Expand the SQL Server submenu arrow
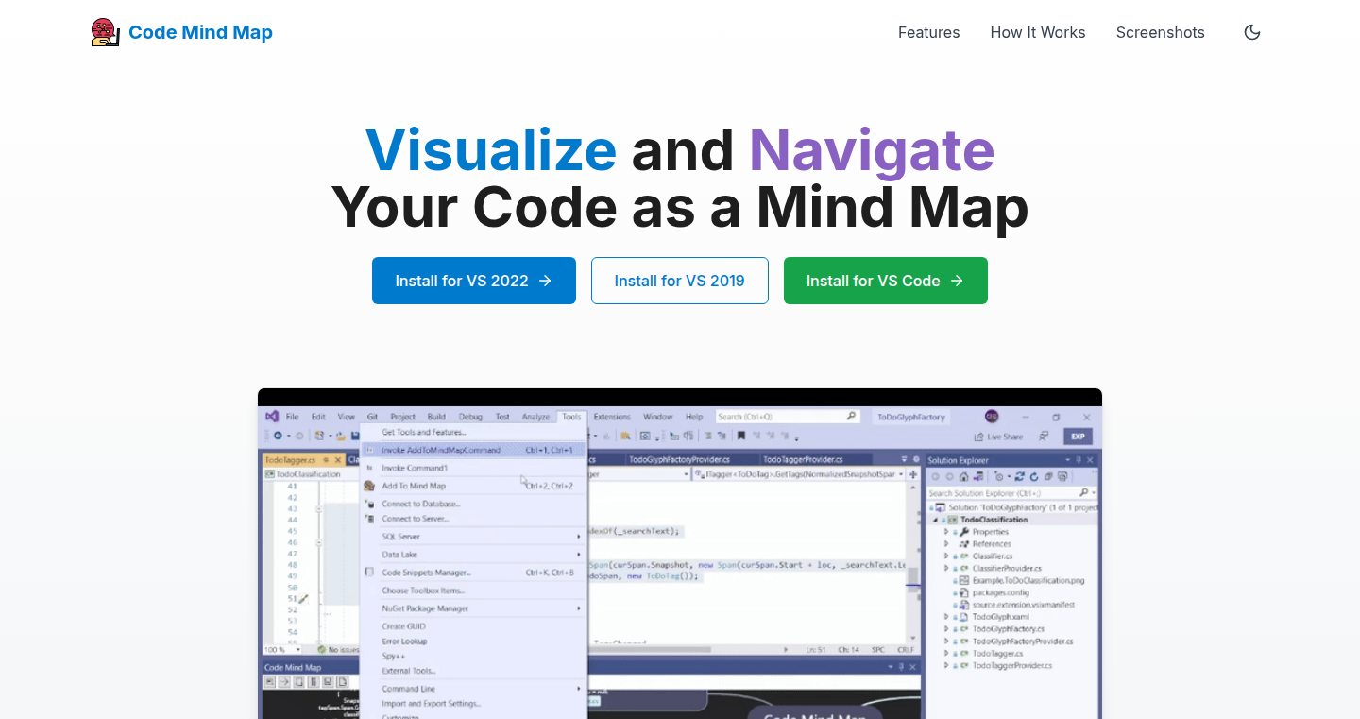This screenshot has height=719, width=1360. pos(579,537)
